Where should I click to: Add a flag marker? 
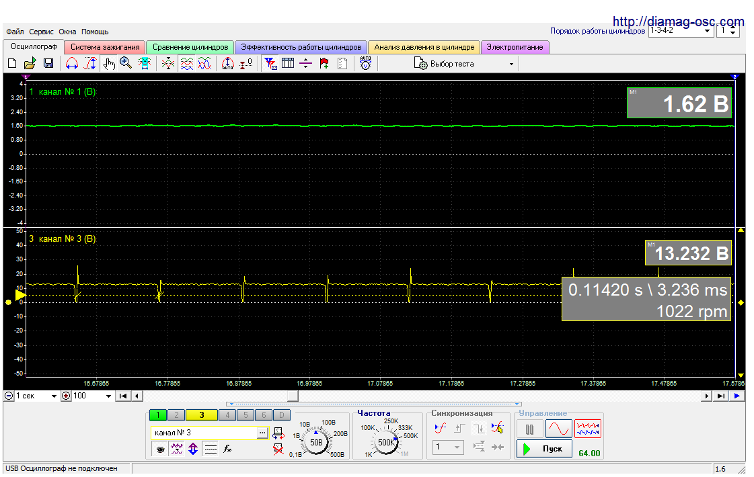(x=324, y=63)
